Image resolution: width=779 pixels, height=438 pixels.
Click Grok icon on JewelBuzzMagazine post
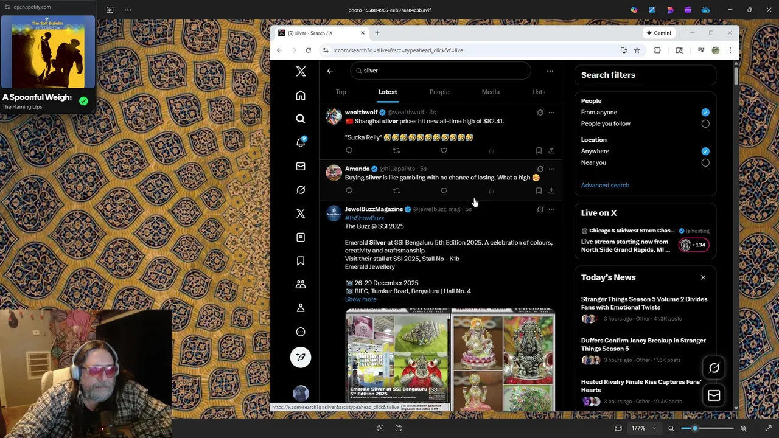(x=540, y=209)
